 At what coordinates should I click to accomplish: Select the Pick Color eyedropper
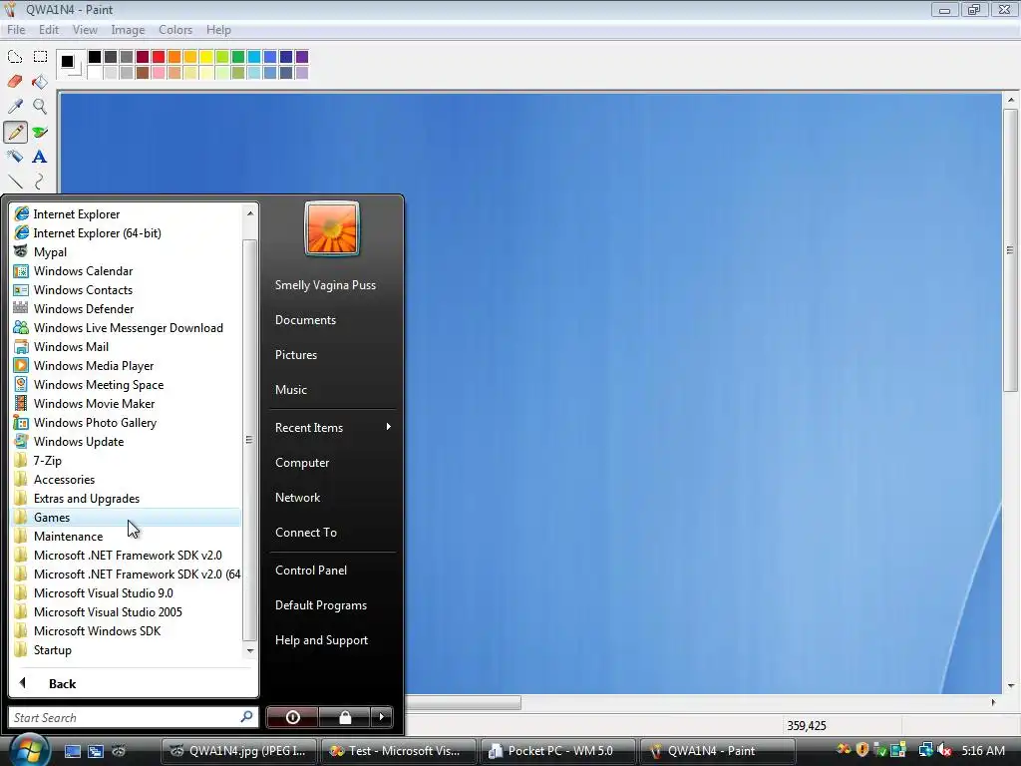[x=15, y=106]
